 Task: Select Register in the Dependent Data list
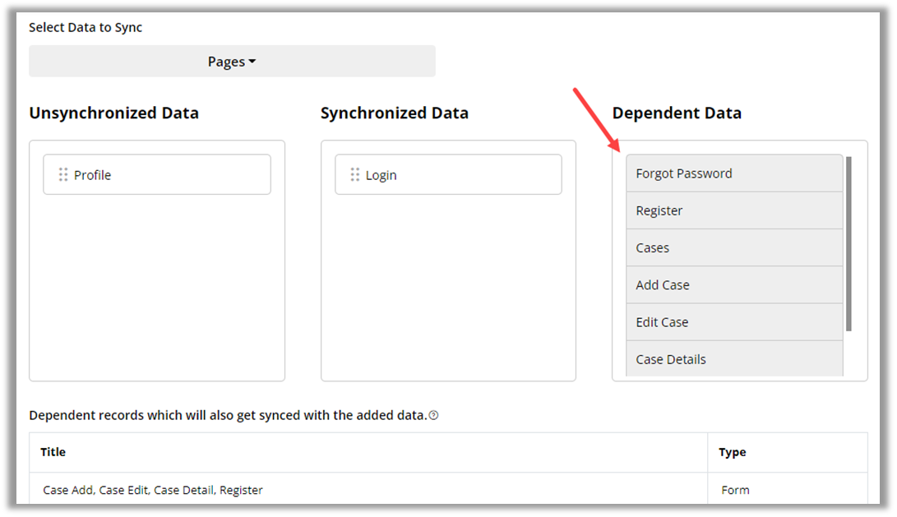(733, 210)
